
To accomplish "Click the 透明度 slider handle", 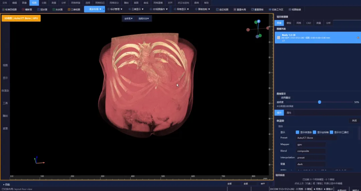I will pyautogui.click(x=320, y=102).
